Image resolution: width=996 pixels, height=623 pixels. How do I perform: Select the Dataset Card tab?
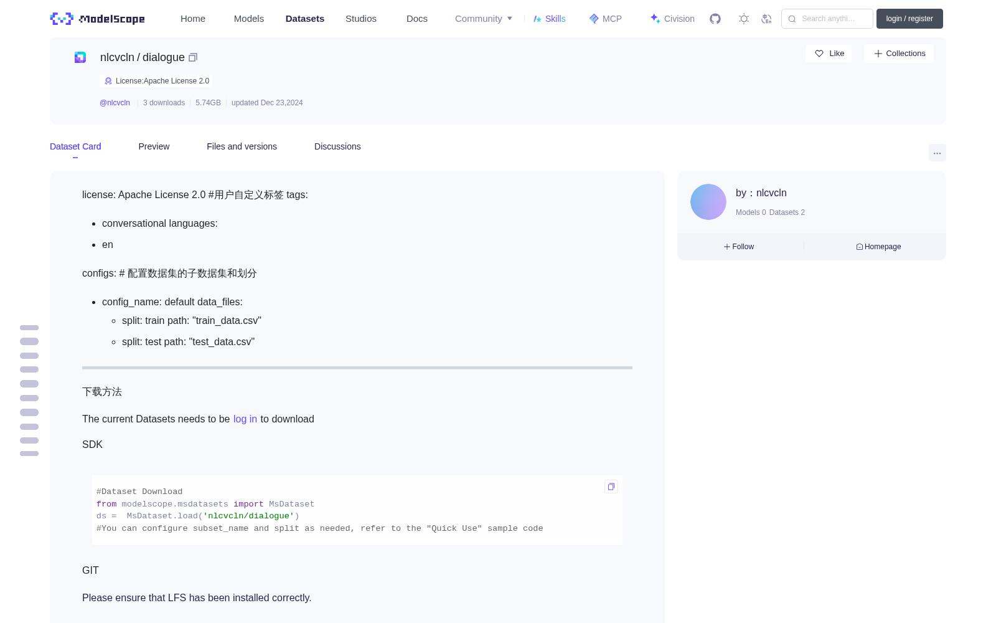click(x=75, y=146)
